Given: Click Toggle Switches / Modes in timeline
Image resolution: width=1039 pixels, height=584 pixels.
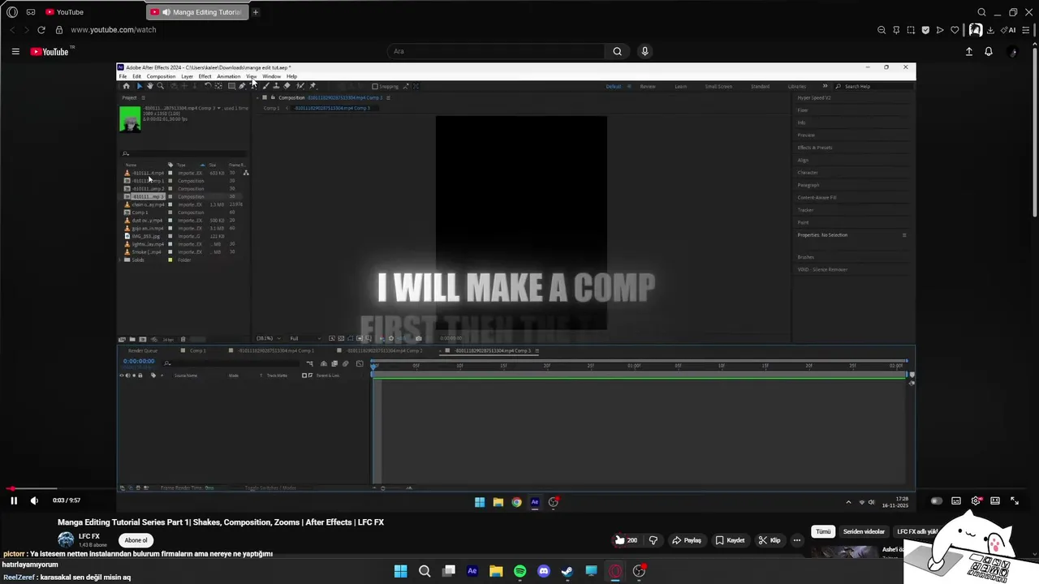Looking at the screenshot, I should tap(272, 487).
